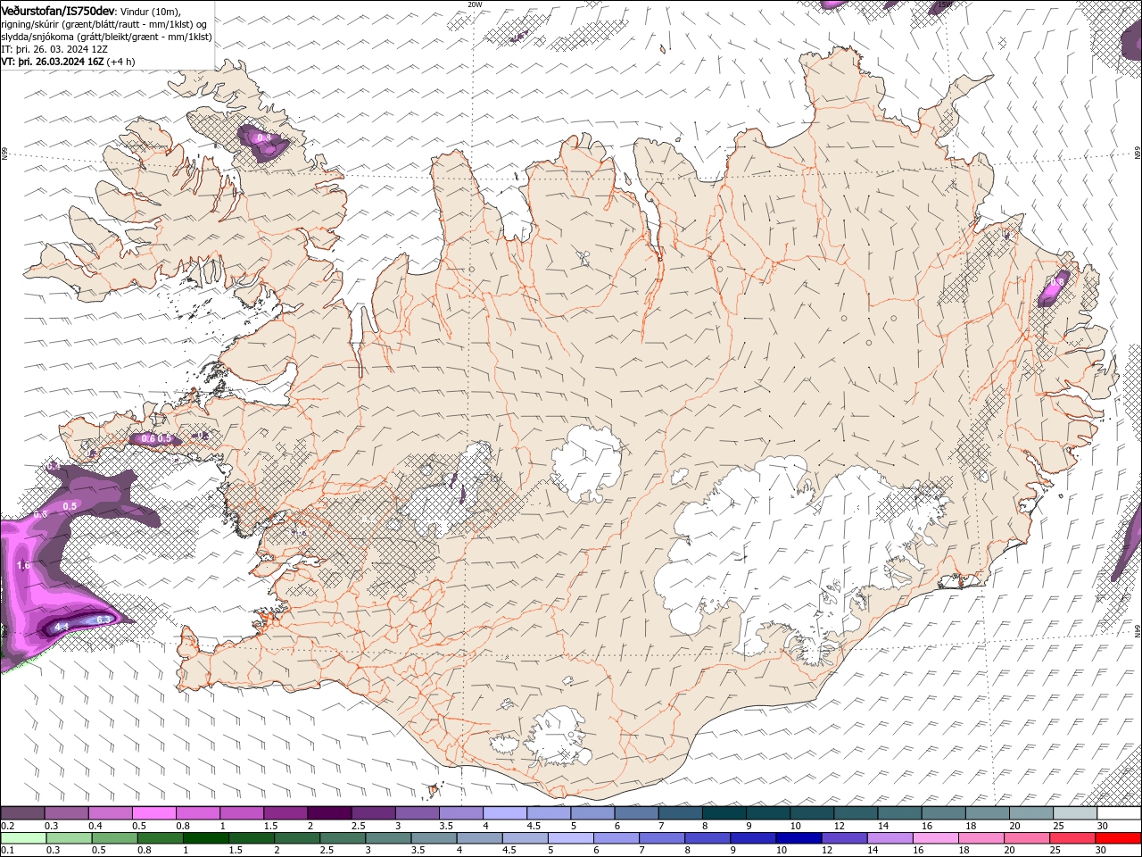
Task: Click the '0.8' value on the east coast purple patch
Action: click(1057, 282)
